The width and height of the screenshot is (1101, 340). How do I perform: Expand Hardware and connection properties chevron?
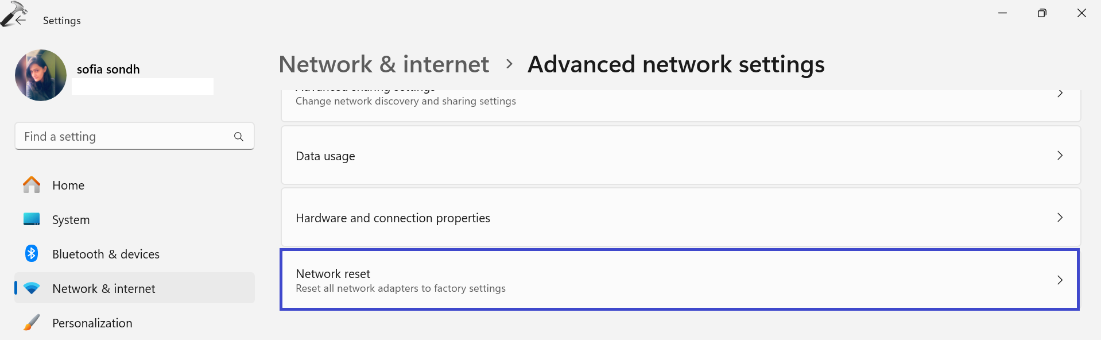pos(1060,218)
